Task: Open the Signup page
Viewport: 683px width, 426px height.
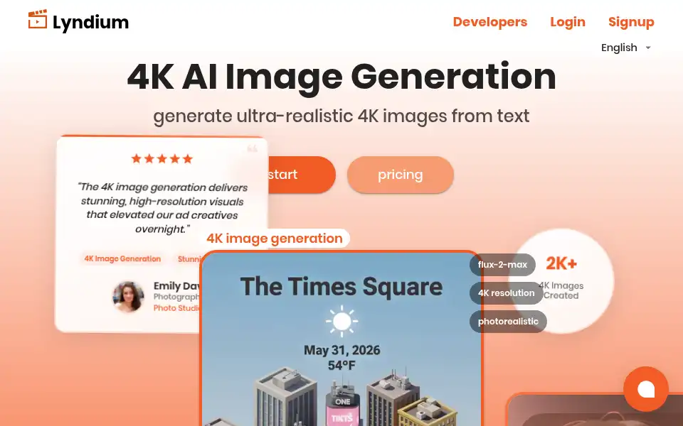Action: [x=631, y=22]
